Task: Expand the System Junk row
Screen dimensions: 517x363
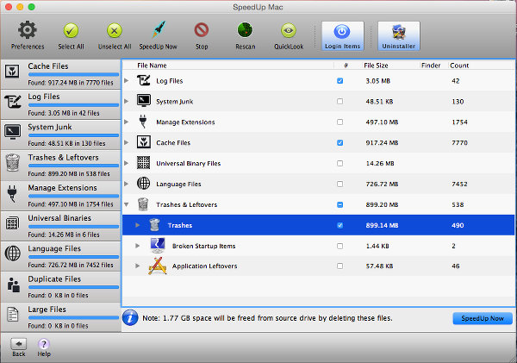Action: point(127,101)
